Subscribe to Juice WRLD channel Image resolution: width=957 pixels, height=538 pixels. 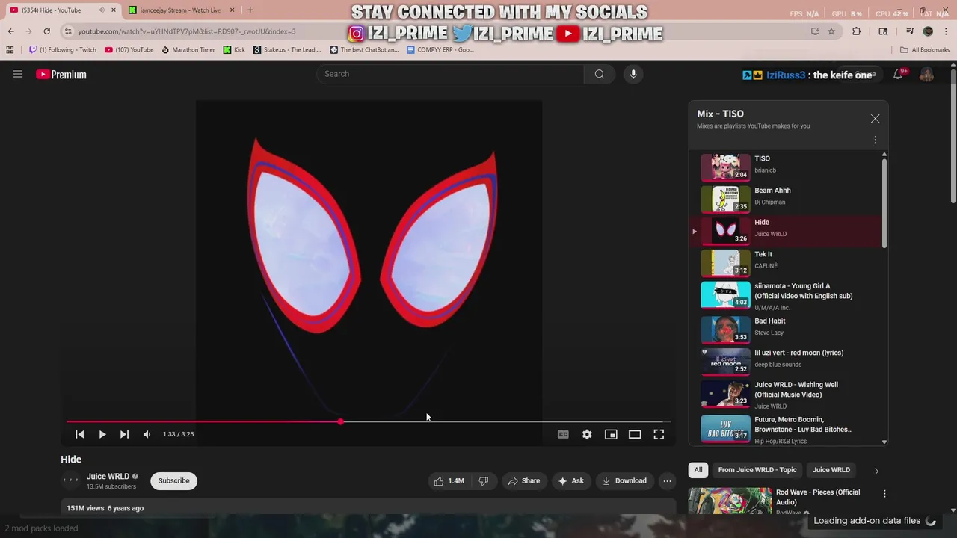tap(173, 481)
